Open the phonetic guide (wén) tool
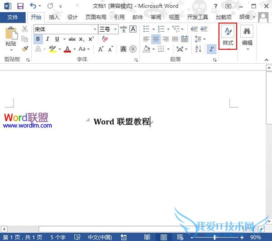Image resolution: width=272 pixels, height=241 pixels. 123,29
